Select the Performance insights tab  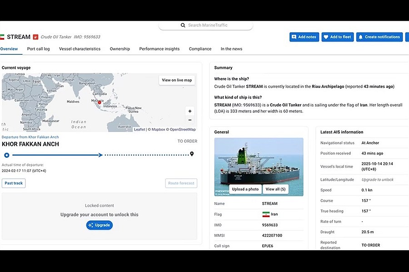coord(159,49)
